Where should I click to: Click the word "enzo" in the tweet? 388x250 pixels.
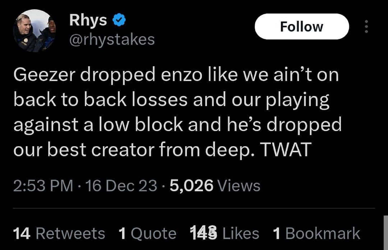[x=181, y=75]
